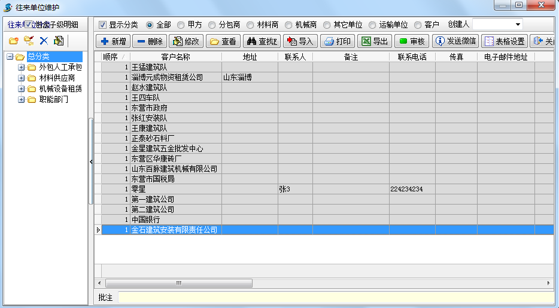Click the 联系电话 column header
This screenshot has width=559, height=308.
coord(412,57)
